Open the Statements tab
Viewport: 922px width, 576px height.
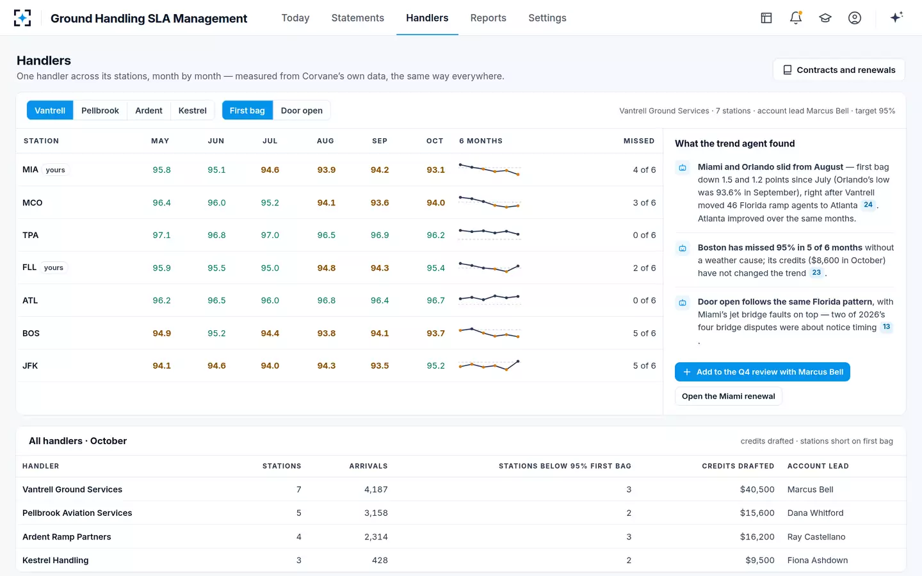358,18
